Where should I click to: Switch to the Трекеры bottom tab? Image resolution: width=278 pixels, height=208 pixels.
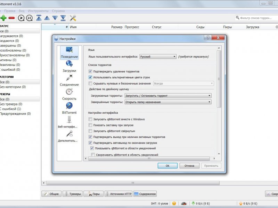pyautogui.click(x=73, y=194)
